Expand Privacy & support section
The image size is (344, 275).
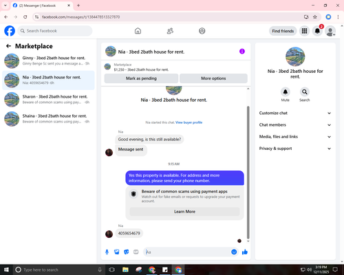pyautogui.click(x=295, y=148)
